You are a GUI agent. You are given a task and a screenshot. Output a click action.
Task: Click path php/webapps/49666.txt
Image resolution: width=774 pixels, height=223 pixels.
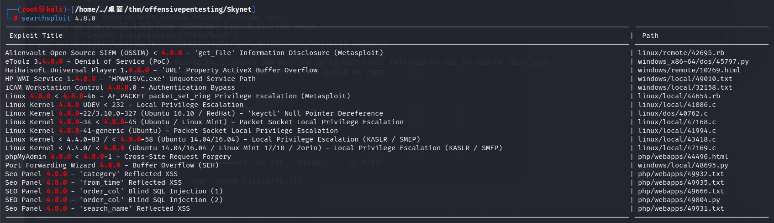tap(681, 191)
